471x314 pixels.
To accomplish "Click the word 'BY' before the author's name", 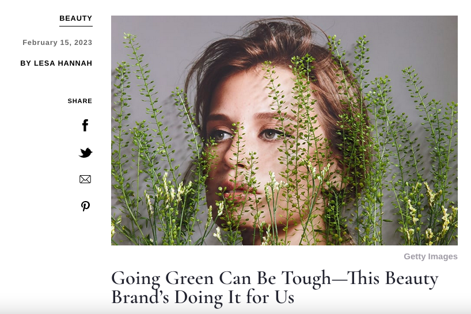I will coord(25,63).
